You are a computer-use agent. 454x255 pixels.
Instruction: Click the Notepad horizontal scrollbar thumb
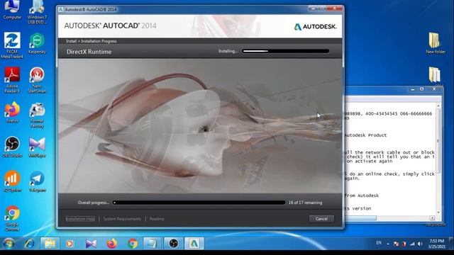click(x=361, y=217)
